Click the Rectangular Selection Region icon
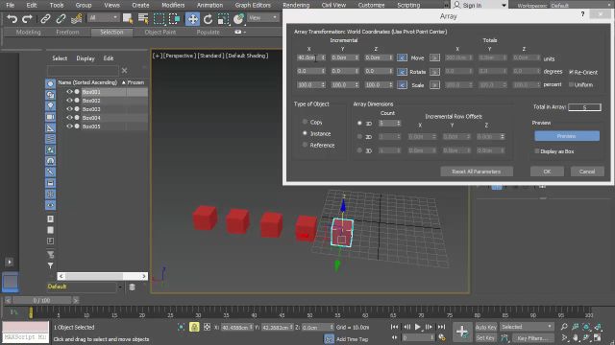Viewport: 615px width, 345px height. click(x=159, y=18)
